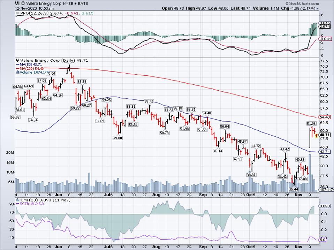Click the 64.38 price label

(x=17, y=87)
